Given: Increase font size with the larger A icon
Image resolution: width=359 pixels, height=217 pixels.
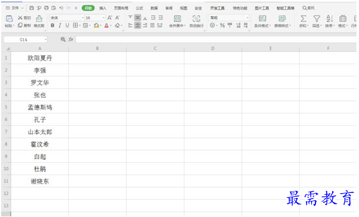Looking at the screenshot, I should (110, 18).
